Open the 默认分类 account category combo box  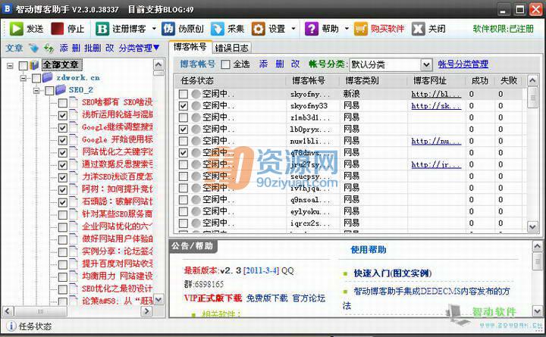(x=391, y=64)
